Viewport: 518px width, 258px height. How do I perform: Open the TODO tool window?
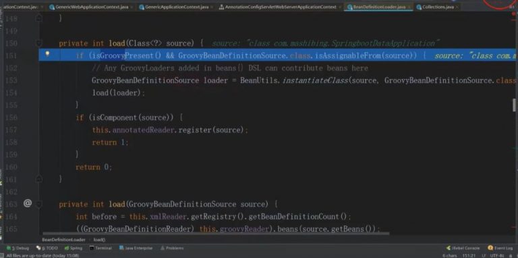[x=47, y=248]
